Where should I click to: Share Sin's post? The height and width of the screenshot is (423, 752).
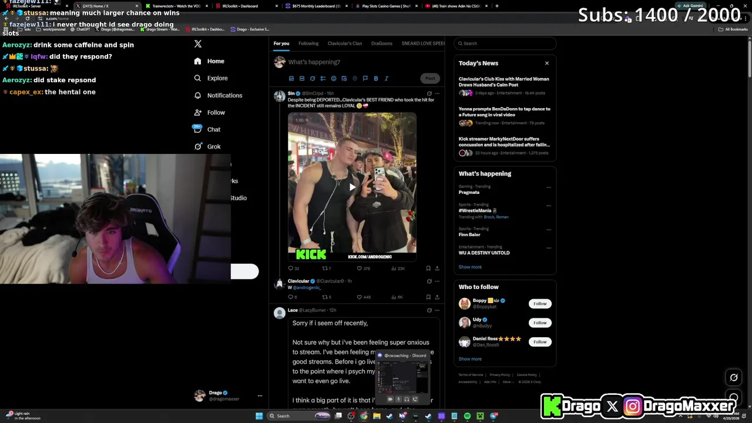(437, 268)
